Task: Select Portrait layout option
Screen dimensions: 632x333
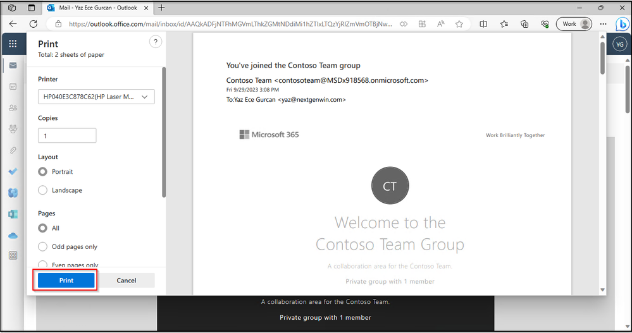Action: point(43,171)
